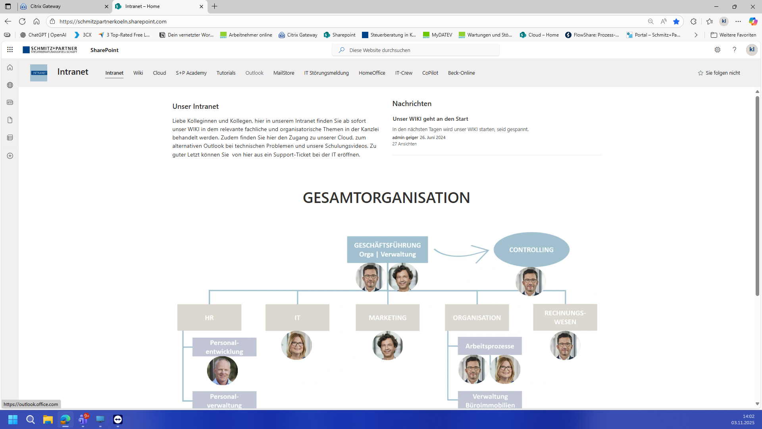Image resolution: width=762 pixels, height=429 pixels.
Task: Toggle follow site star 'Sie folgen nicht'
Action: 719,73
